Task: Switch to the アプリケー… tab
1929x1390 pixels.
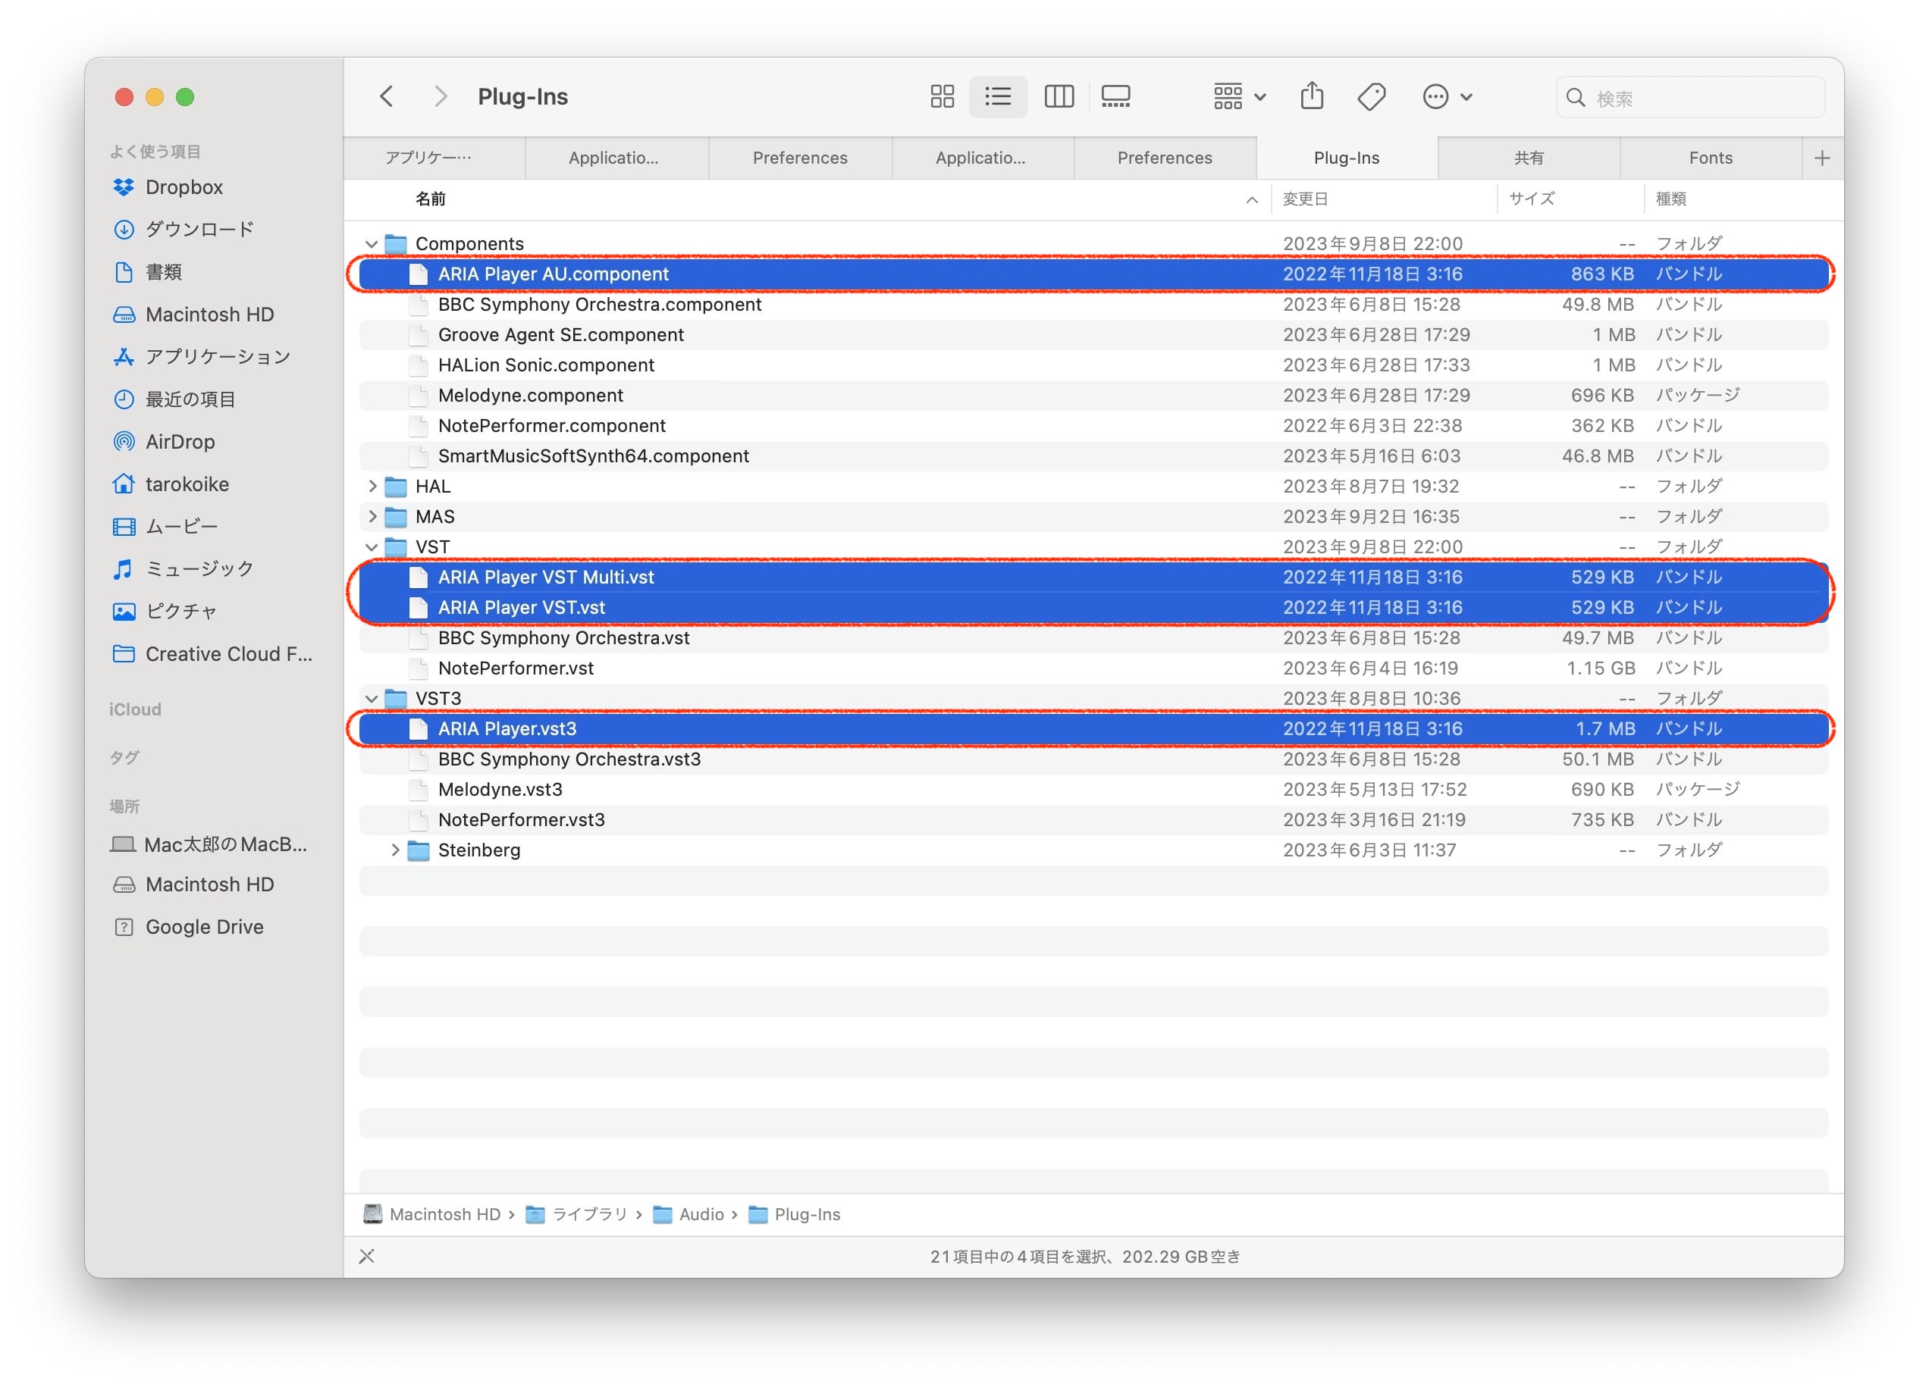Action: click(434, 158)
